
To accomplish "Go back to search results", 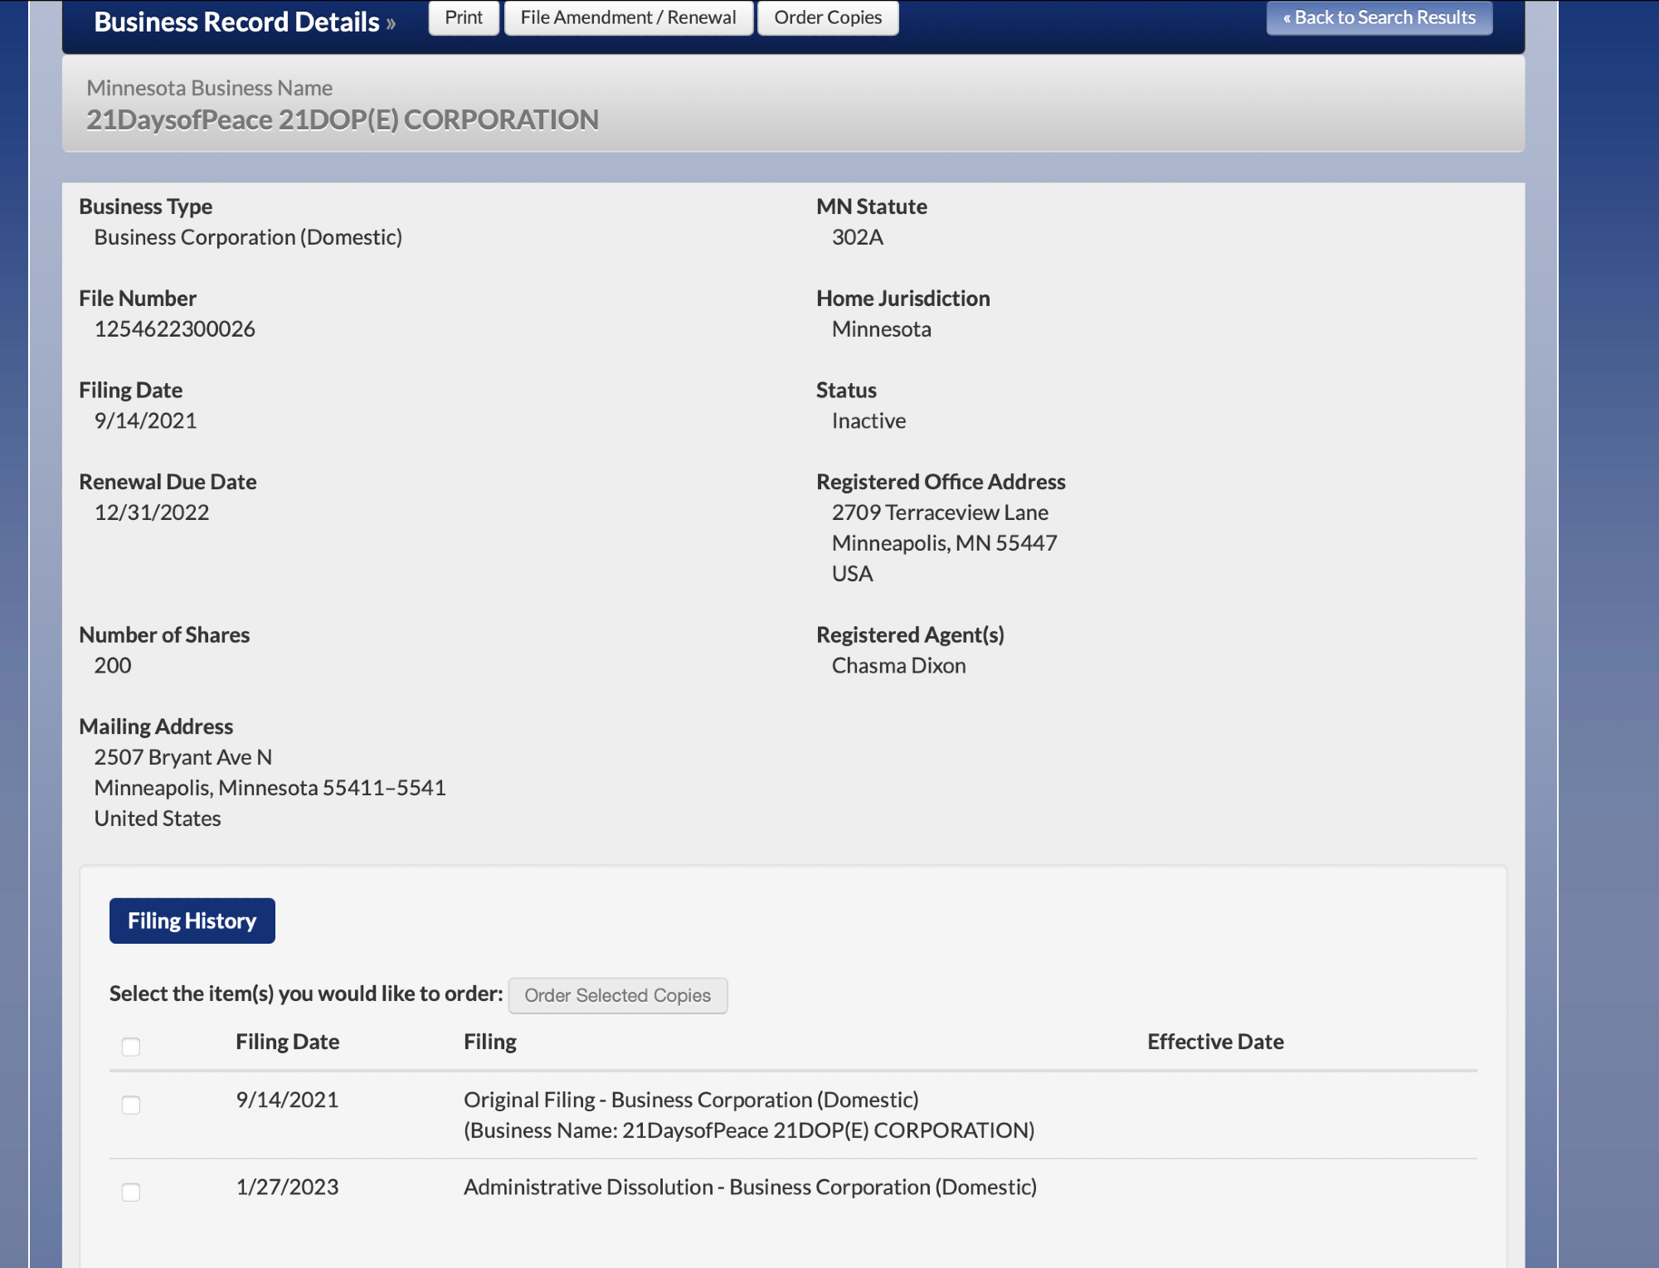I will point(1379,17).
